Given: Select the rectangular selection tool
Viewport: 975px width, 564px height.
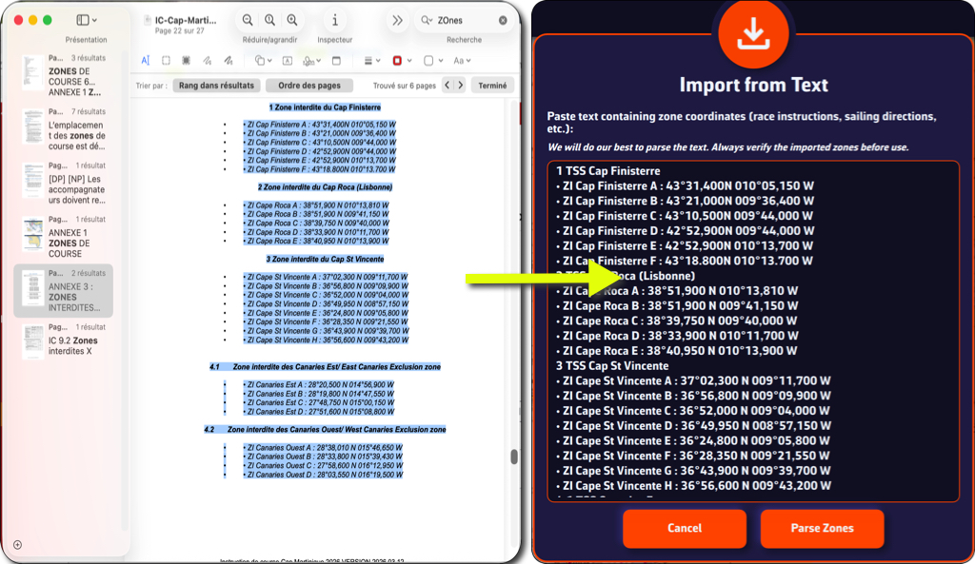Looking at the screenshot, I should pyautogui.click(x=166, y=60).
